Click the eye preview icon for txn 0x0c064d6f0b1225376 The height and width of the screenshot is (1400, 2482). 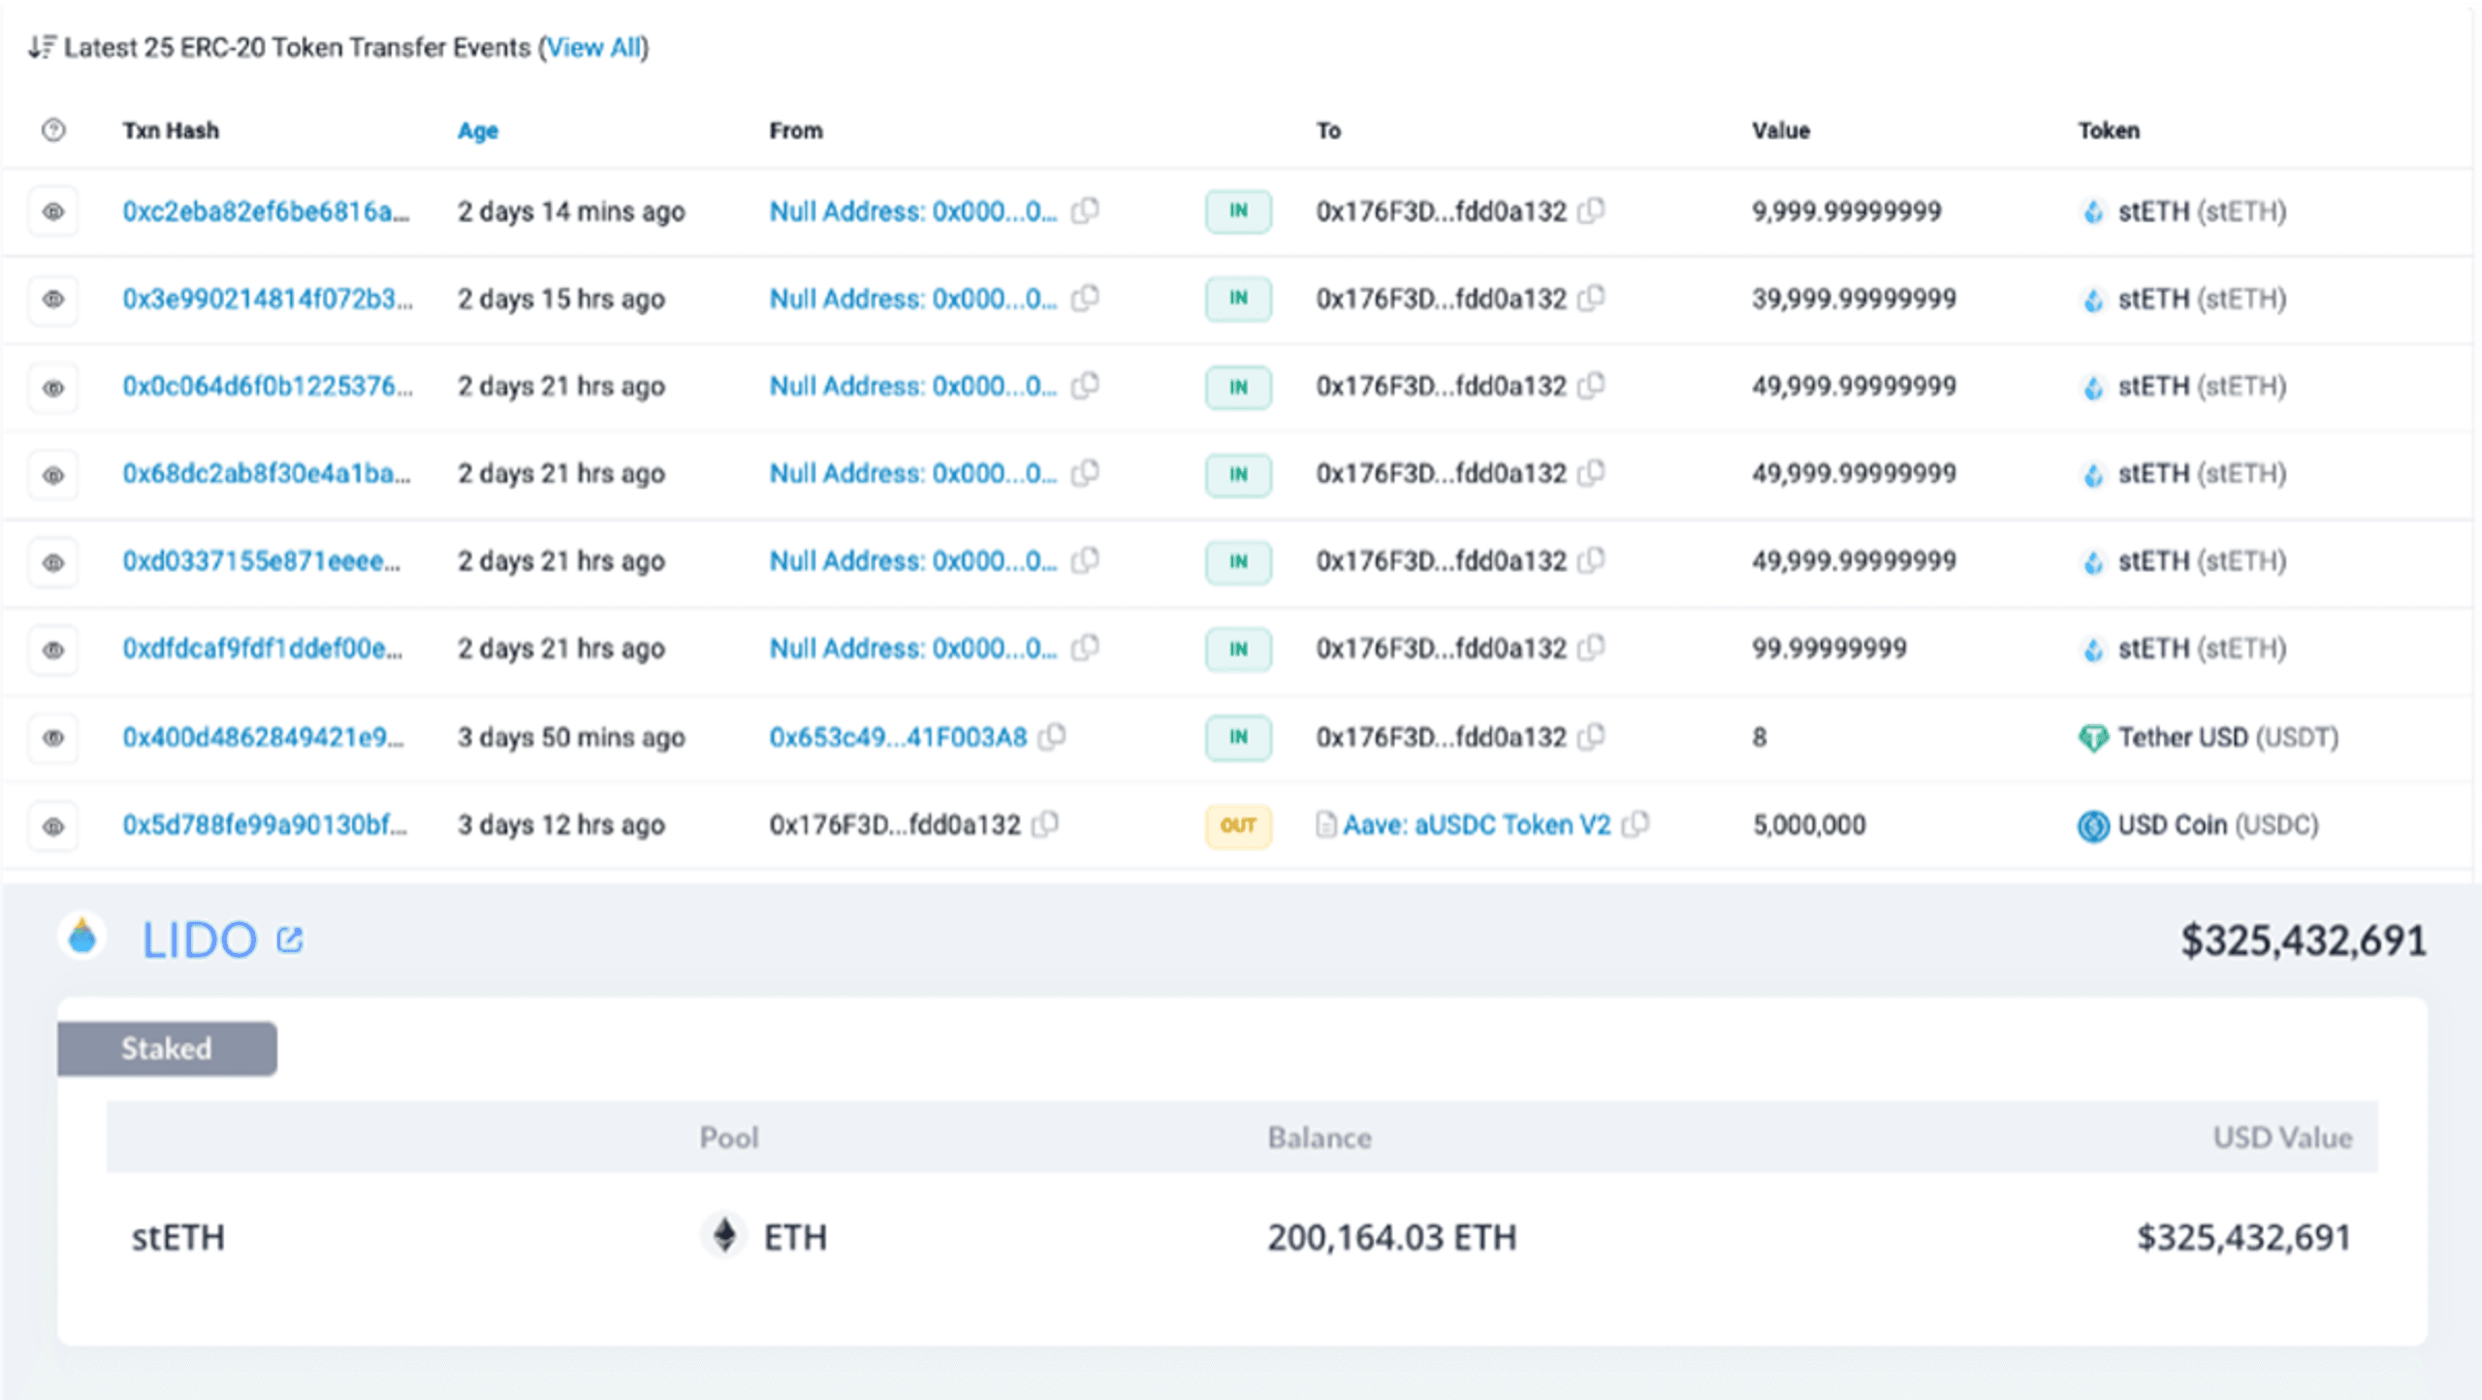(53, 388)
